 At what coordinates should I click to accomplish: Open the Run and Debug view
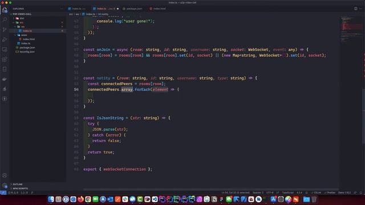[x=5, y=39]
